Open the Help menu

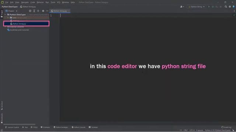point(73,3)
